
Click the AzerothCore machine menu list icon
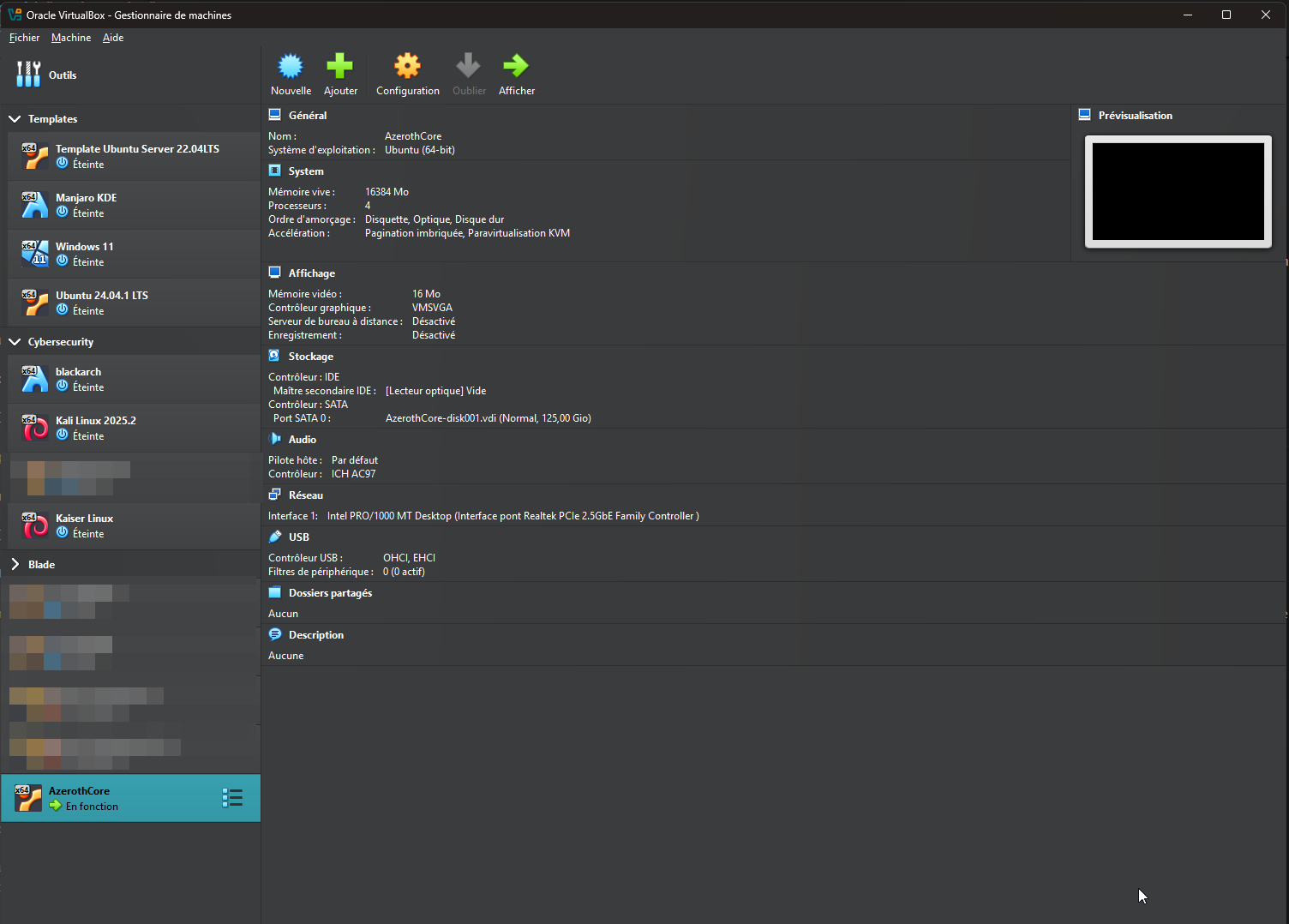point(232,798)
